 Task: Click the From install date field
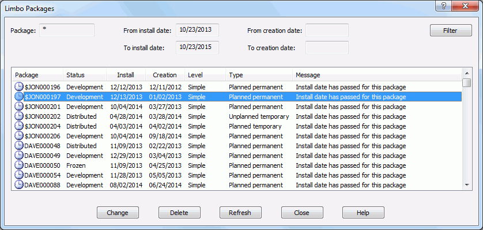point(198,30)
